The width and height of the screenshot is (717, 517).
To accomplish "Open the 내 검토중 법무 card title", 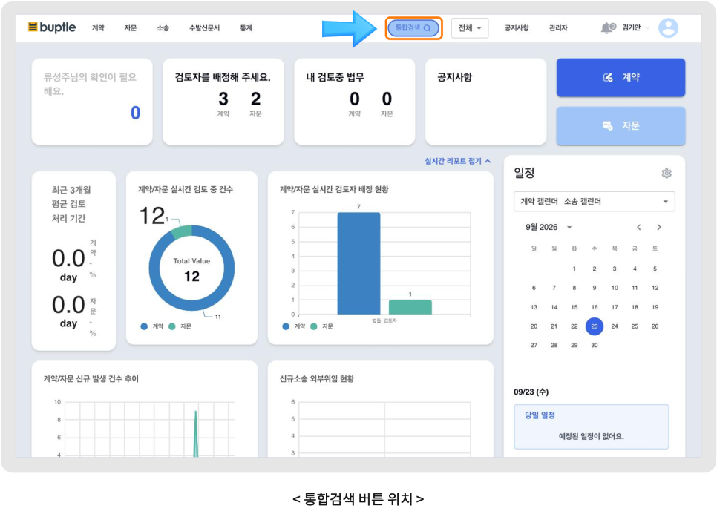I will click(x=335, y=77).
